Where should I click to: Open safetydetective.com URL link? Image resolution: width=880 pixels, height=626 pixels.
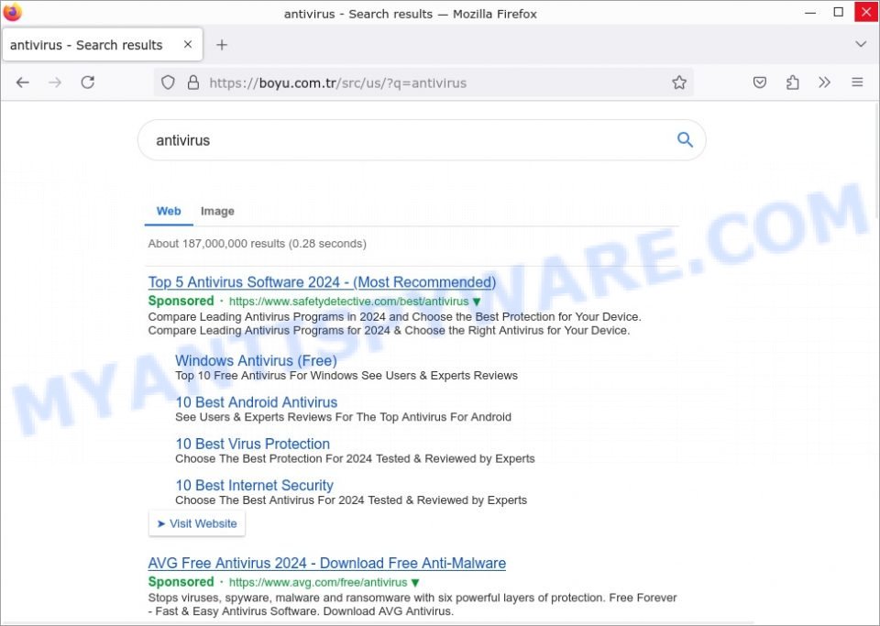click(348, 302)
